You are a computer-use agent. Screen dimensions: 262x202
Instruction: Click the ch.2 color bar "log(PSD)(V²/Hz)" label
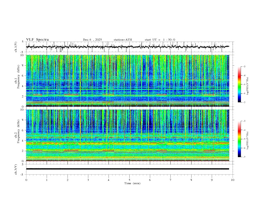click(x=247, y=141)
